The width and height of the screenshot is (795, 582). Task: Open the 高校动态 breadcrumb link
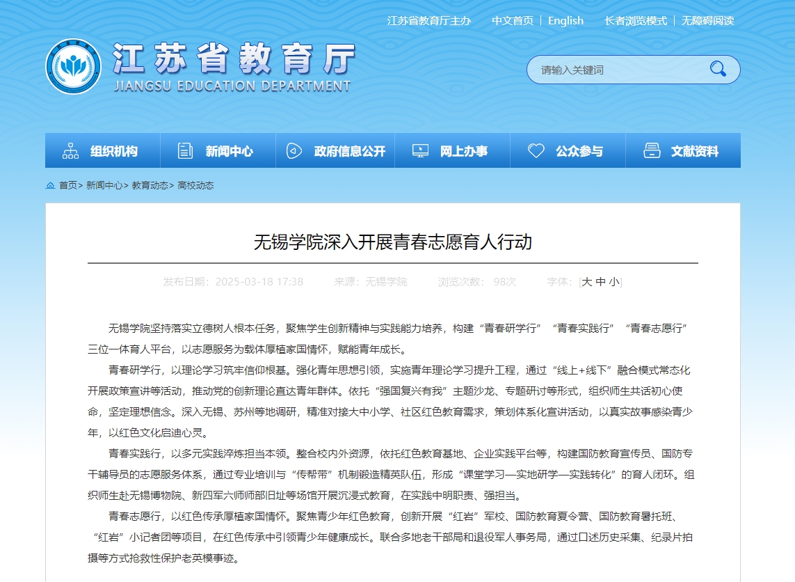[195, 186]
